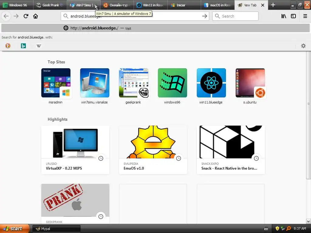Switch to the Онлайн-тур Ubuntu tab
The width and height of the screenshot is (311, 233).
117,5
